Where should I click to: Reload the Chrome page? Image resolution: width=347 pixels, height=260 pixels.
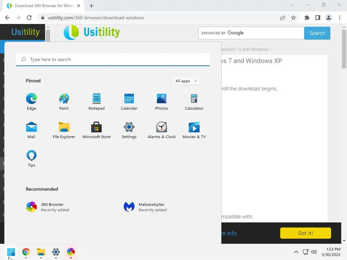pos(29,18)
